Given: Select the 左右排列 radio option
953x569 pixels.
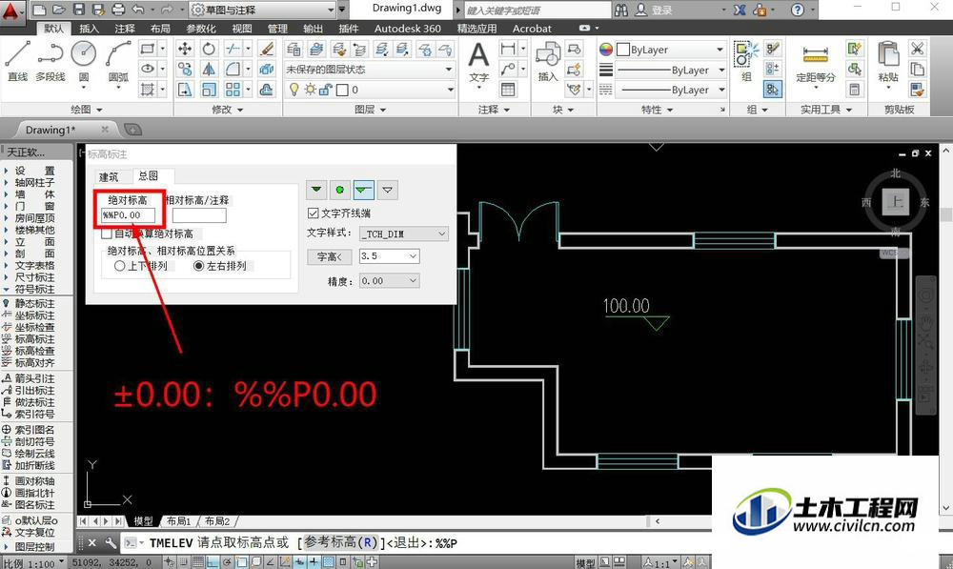Looking at the screenshot, I should [198, 266].
